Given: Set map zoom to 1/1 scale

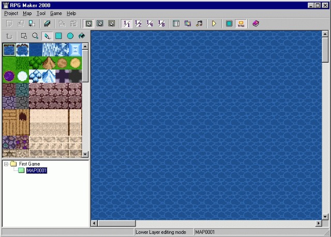Looking at the screenshot, I should (127, 23).
